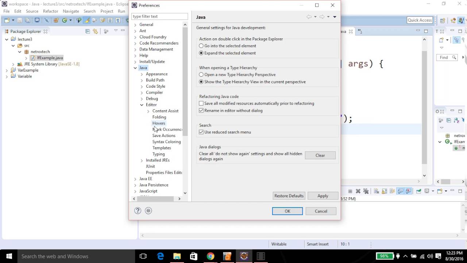Viewport: 467px width, 263px height.
Task: Select 'Go into the selected element' radio
Action: (x=201, y=46)
